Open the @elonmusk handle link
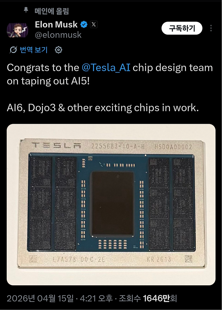 (x=58, y=35)
